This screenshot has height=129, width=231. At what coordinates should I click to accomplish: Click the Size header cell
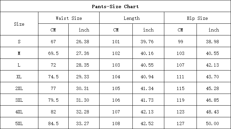[x=19, y=24]
